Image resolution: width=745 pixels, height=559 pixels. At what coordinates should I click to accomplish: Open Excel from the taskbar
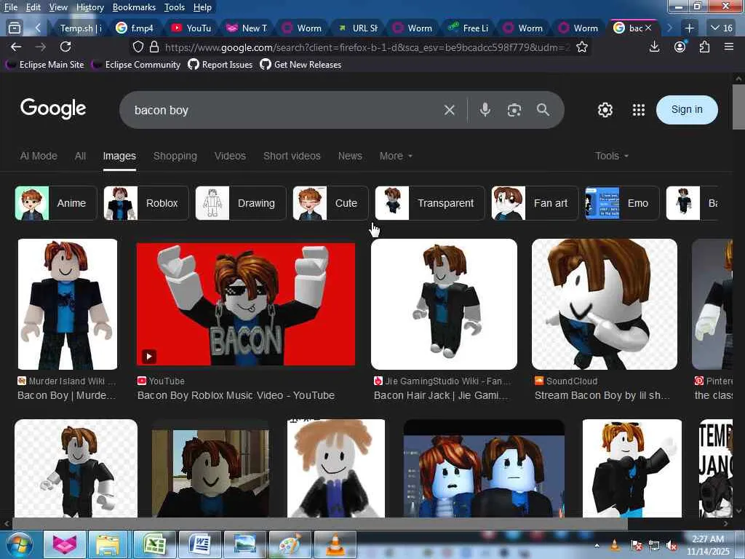point(155,544)
